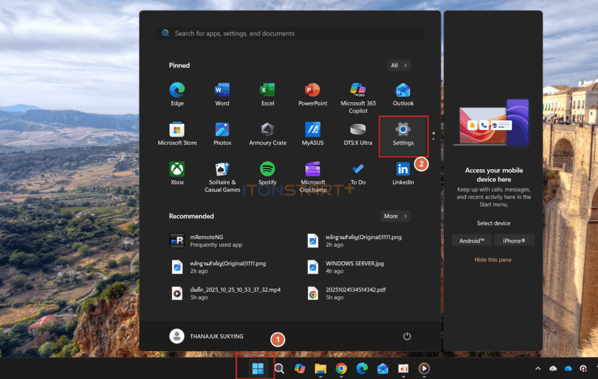Expand the All apps list

tap(399, 65)
